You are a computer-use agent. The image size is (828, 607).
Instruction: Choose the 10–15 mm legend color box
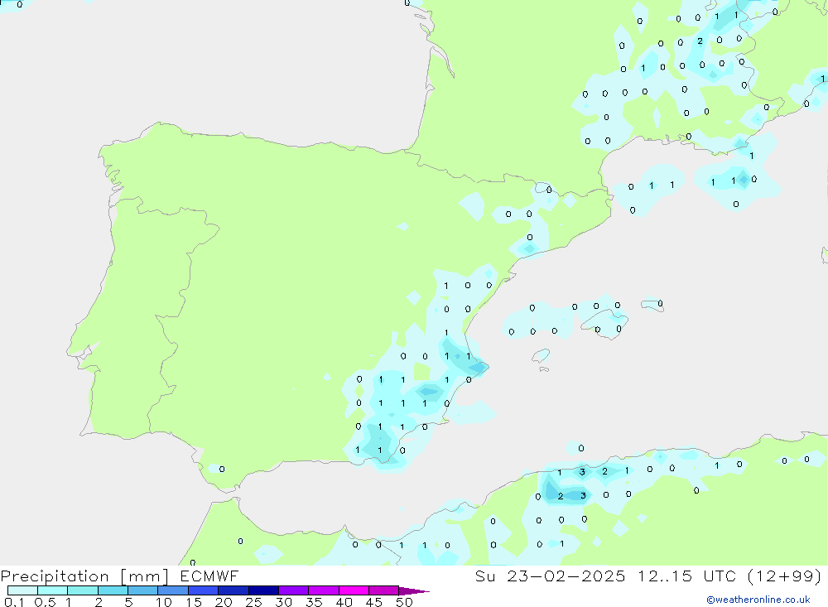coord(173,590)
